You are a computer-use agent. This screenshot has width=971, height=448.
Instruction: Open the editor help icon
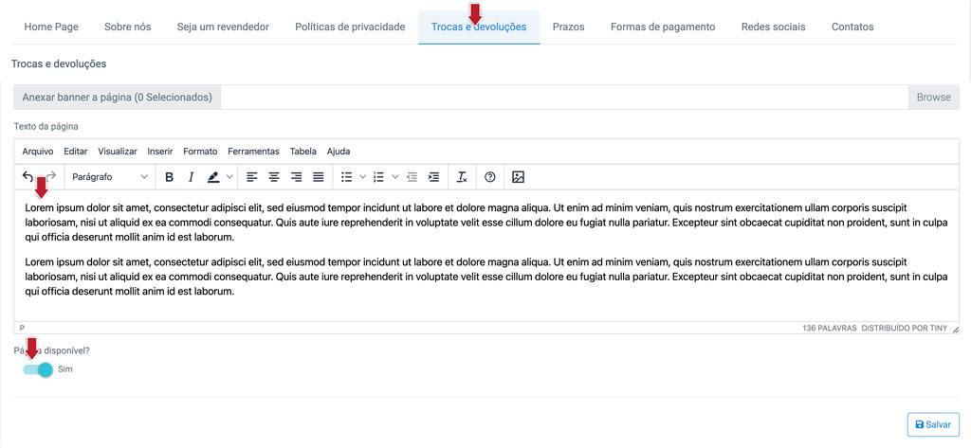[490, 178]
